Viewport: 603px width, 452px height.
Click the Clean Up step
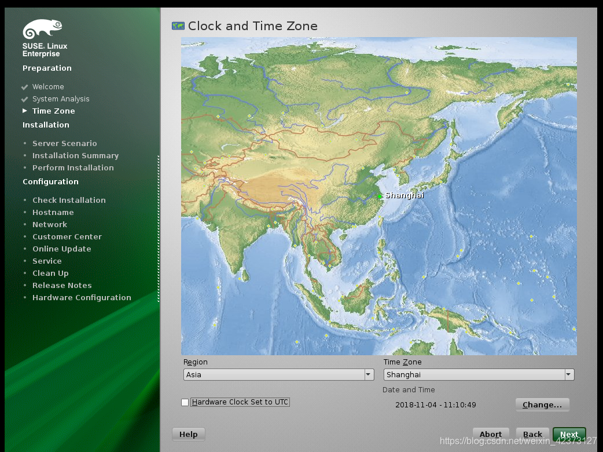point(50,274)
